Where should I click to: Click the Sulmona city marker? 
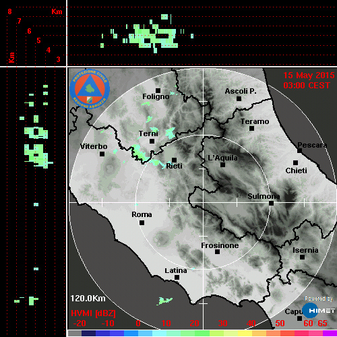pos(272,204)
